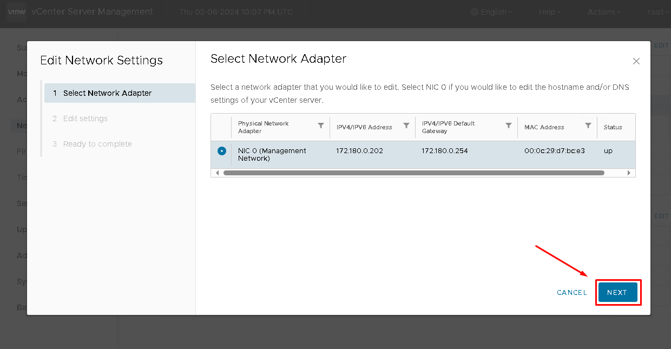Select the NIC 0 radio button

click(222, 151)
